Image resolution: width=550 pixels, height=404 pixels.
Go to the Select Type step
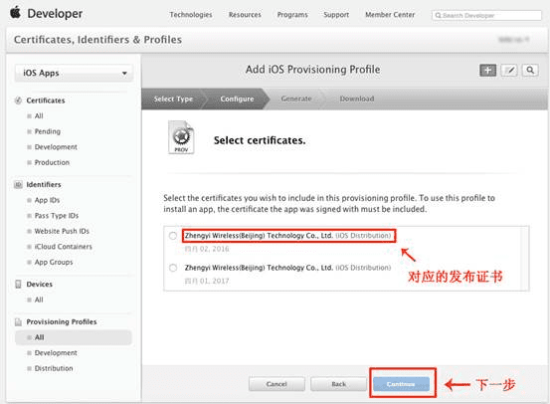point(173,99)
